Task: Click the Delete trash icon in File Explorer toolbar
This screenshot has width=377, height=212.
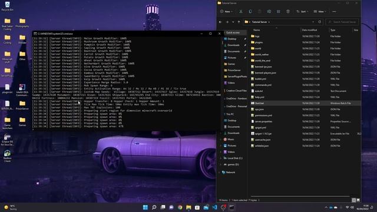Action: pyautogui.click(x=288, y=12)
